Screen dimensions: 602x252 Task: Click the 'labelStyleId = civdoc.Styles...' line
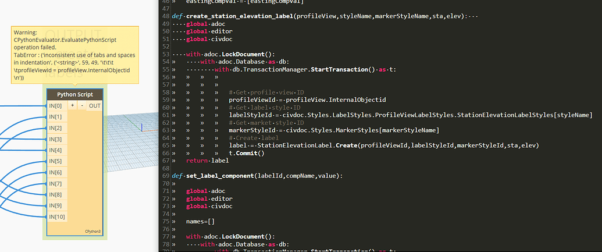click(411, 115)
